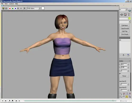Clear the rendered image with X icon
Image resolution: width=132 pixels, height=103 pixels.
(x=25, y=8)
